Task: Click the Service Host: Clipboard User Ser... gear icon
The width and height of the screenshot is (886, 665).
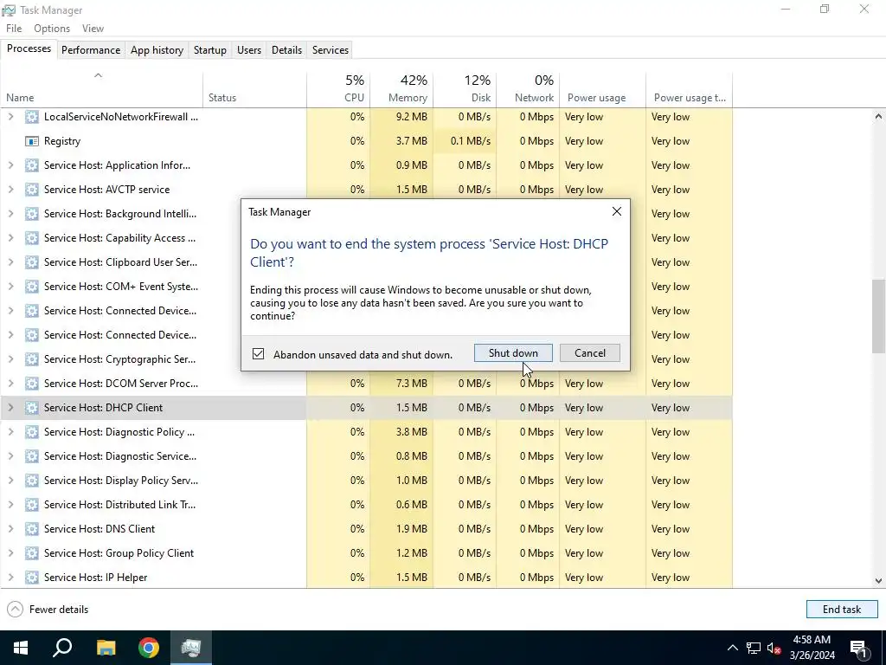Action: tap(32, 262)
